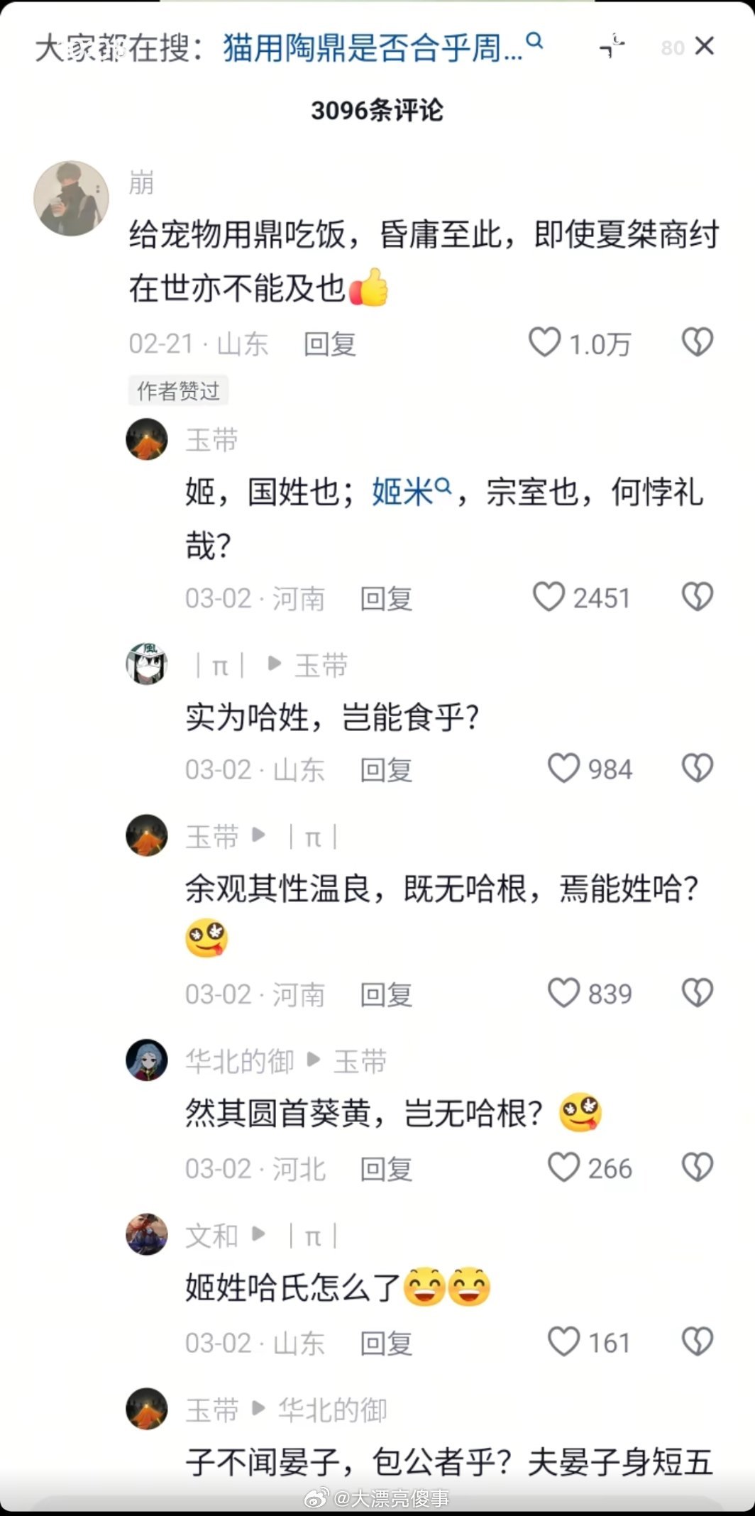The width and height of the screenshot is (755, 1516).
Task: Tap the 3096条评论 header
Action: coord(377,108)
